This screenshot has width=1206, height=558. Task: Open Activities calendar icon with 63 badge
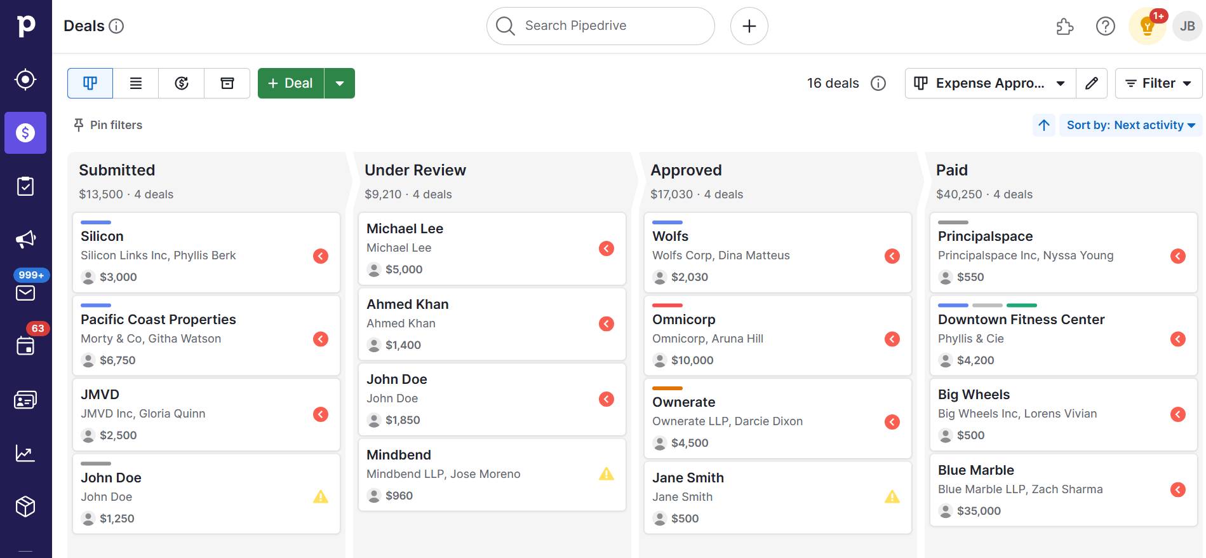click(x=25, y=346)
